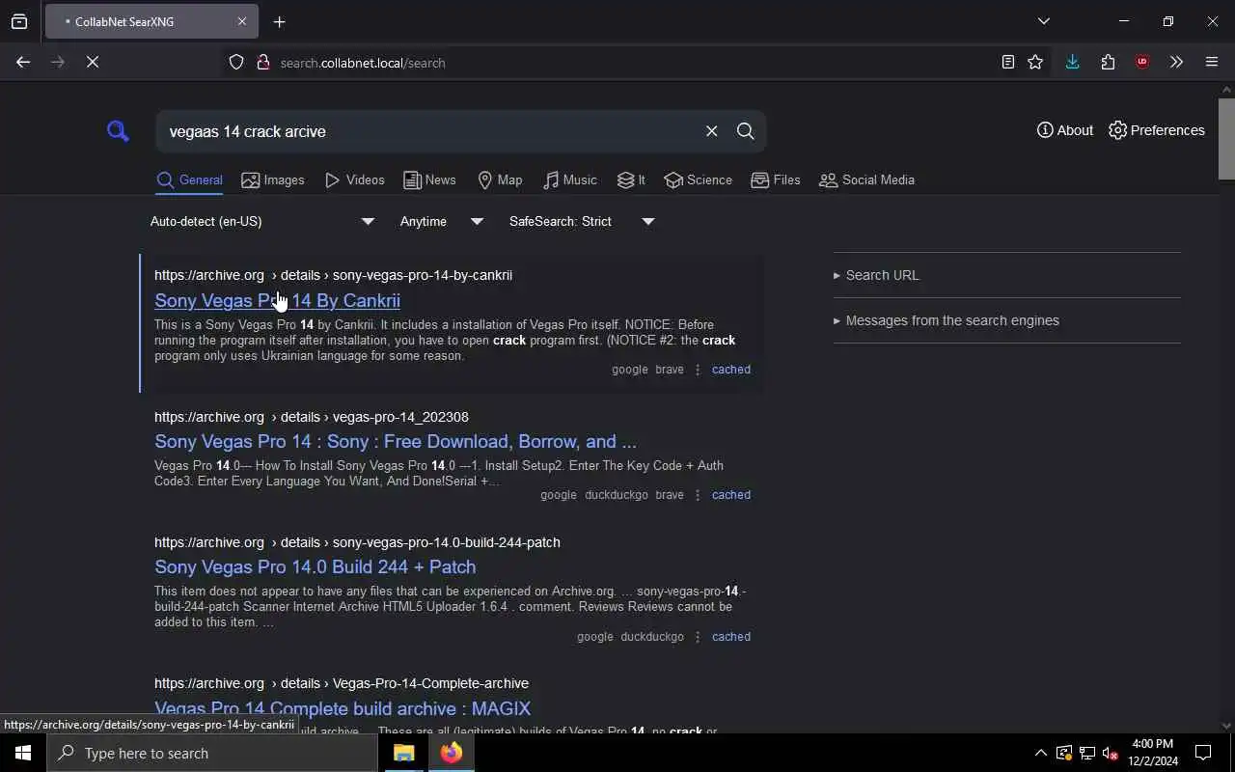Click the browser address bar URL

[363, 63]
